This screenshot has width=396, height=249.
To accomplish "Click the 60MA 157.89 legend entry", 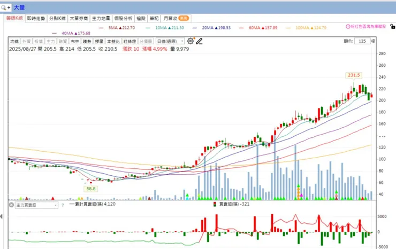I will pos(258,28).
